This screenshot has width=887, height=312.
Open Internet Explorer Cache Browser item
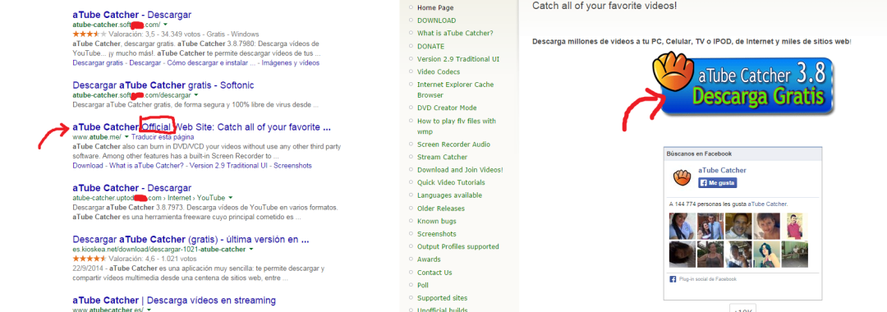point(455,89)
